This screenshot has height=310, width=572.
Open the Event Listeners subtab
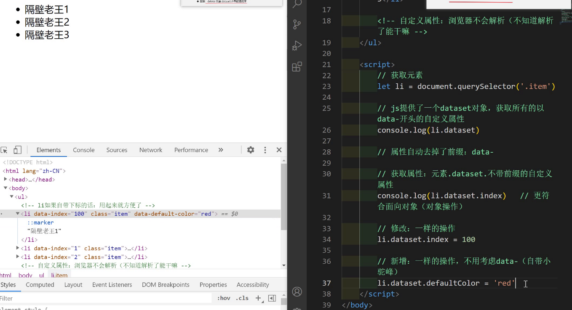point(112,285)
